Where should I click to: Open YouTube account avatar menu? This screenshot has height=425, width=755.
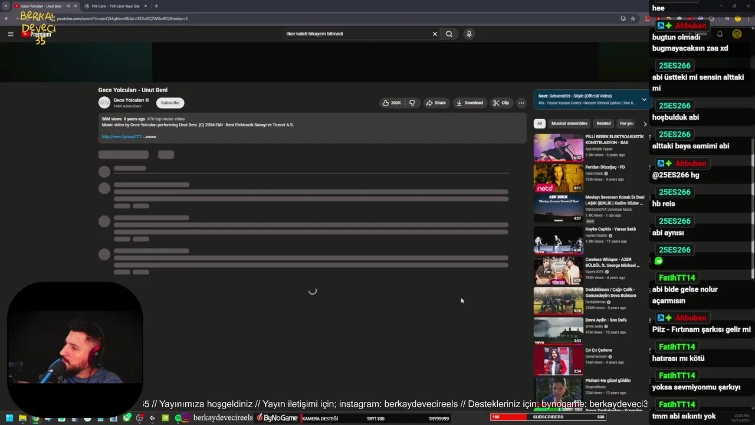coord(737,34)
